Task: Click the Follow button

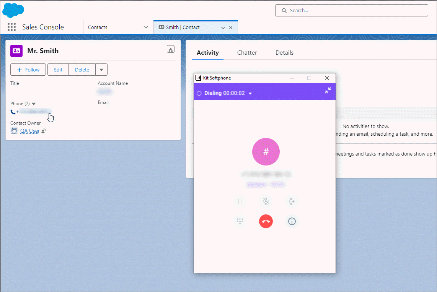Action: click(28, 70)
